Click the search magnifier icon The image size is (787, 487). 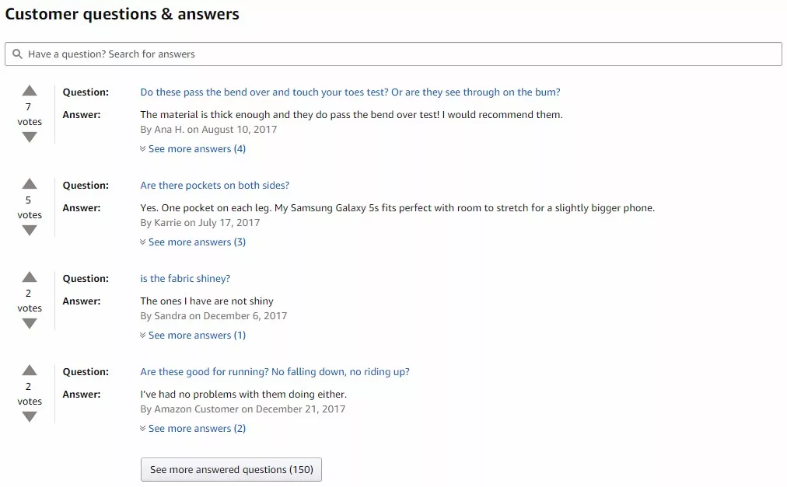17,54
